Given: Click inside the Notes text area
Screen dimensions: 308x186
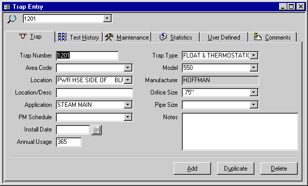Looking at the screenshot, I should point(240,132).
